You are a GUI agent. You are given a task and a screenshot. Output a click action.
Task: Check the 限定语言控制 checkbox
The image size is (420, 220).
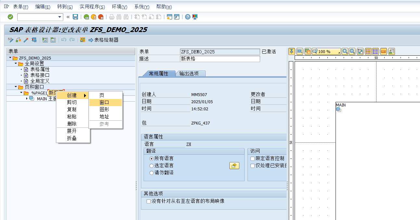[x=253, y=159]
